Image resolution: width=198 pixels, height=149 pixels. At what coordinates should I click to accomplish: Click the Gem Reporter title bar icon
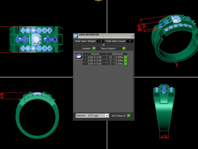[75, 36]
